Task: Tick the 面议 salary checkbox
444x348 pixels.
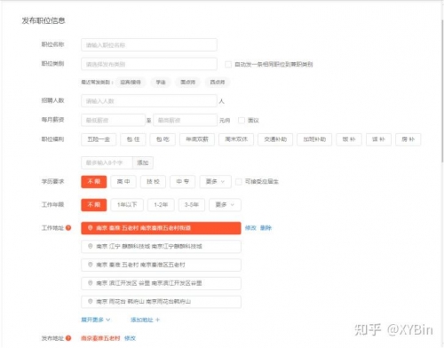Action: coord(242,120)
